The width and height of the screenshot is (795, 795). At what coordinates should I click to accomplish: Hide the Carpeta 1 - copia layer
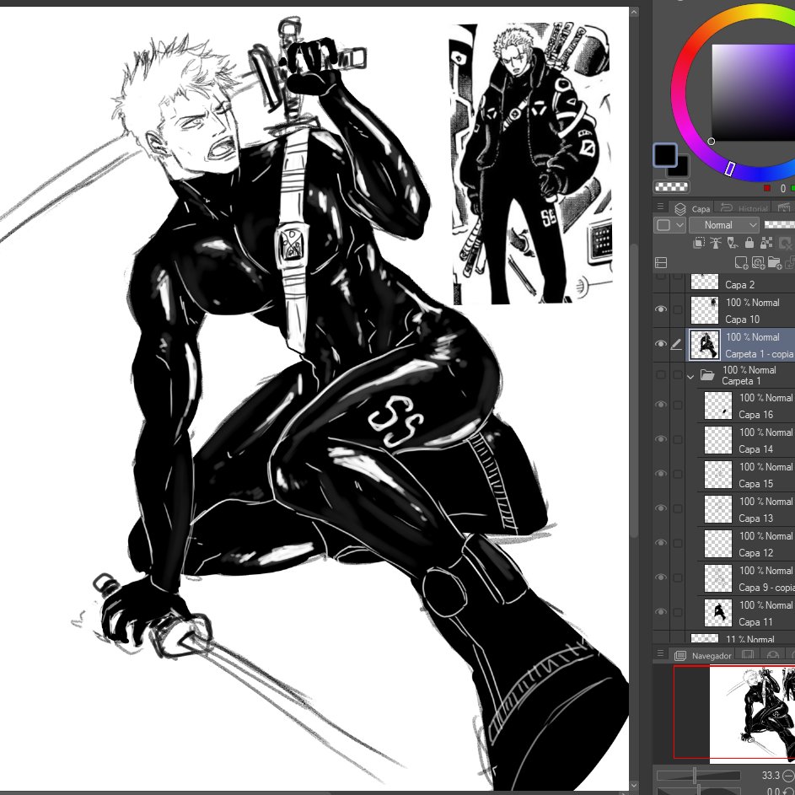tap(661, 344)
